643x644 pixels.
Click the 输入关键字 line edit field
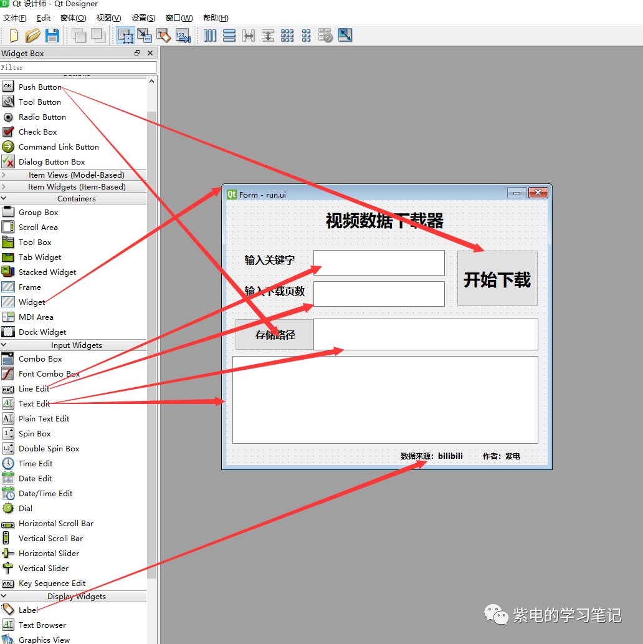379,263
